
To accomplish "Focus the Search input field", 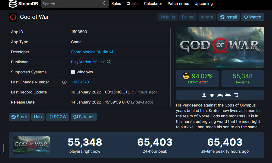I will [x=75, y=4].
